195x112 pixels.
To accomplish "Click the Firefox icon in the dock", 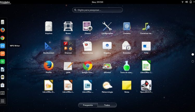I will [3, 30].
